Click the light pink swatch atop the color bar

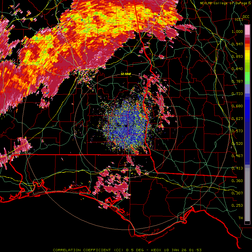[x=247, y=30]
